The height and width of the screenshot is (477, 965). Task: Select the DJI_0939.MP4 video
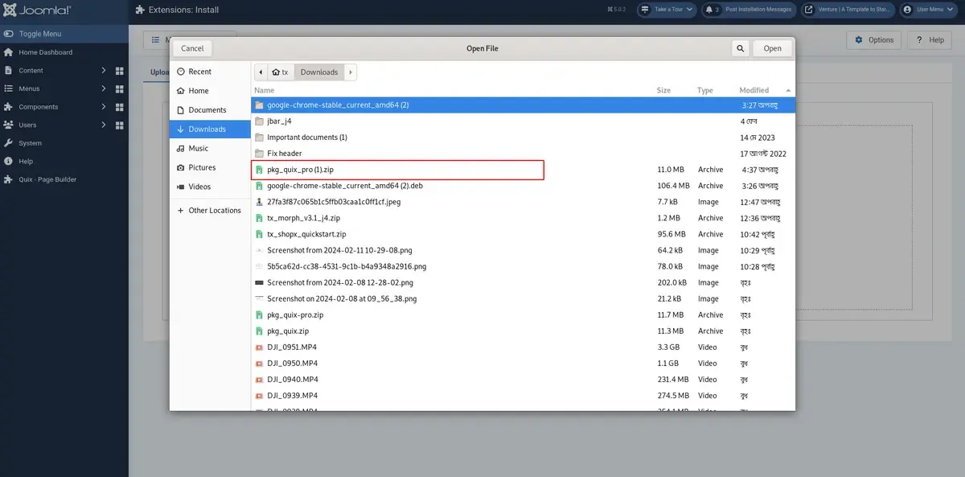[x=523, y=395]
